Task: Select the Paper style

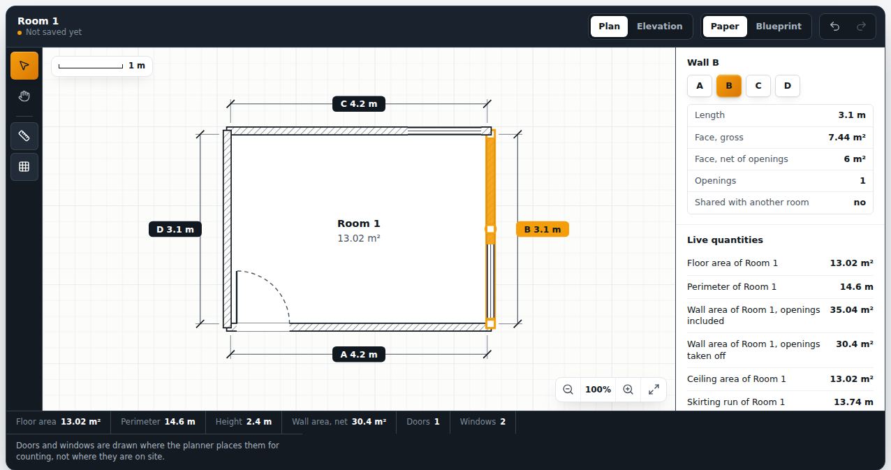Action: [x=725, y=27]
